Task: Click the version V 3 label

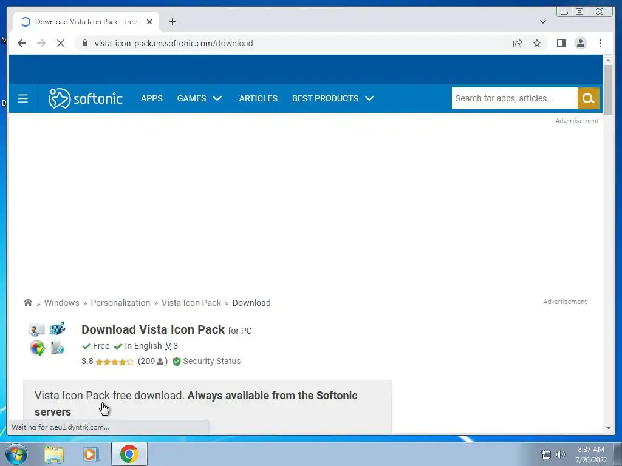Action: coord(171,346)
